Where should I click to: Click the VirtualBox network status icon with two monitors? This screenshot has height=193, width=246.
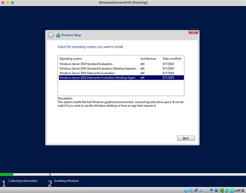click(x=196, y=190)
